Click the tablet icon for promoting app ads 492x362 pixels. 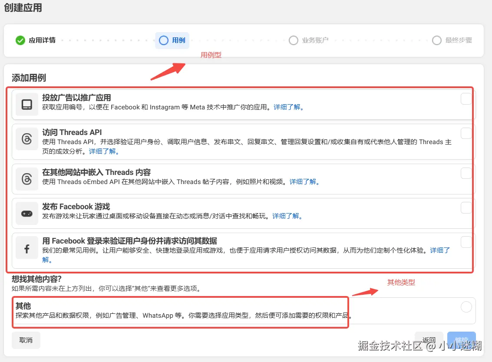click(26, 105)
